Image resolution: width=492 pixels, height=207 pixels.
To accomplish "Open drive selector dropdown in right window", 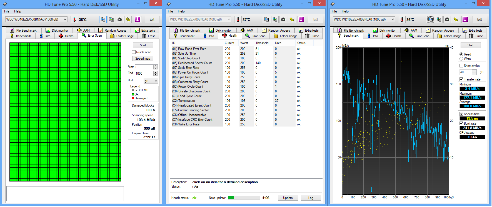I will pyautogui.click(x=364, y=19).
